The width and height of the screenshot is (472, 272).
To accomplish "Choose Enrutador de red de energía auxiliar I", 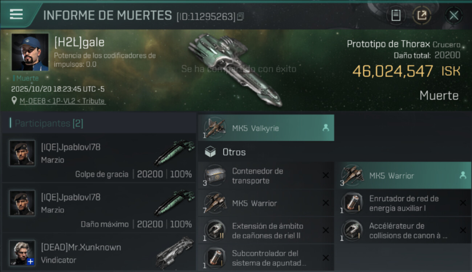I will tap(403, 203).
